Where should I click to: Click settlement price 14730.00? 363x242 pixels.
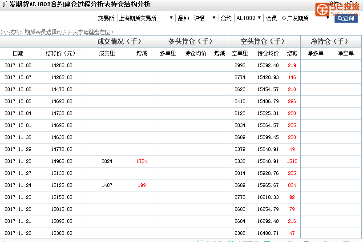coord(61,114)
